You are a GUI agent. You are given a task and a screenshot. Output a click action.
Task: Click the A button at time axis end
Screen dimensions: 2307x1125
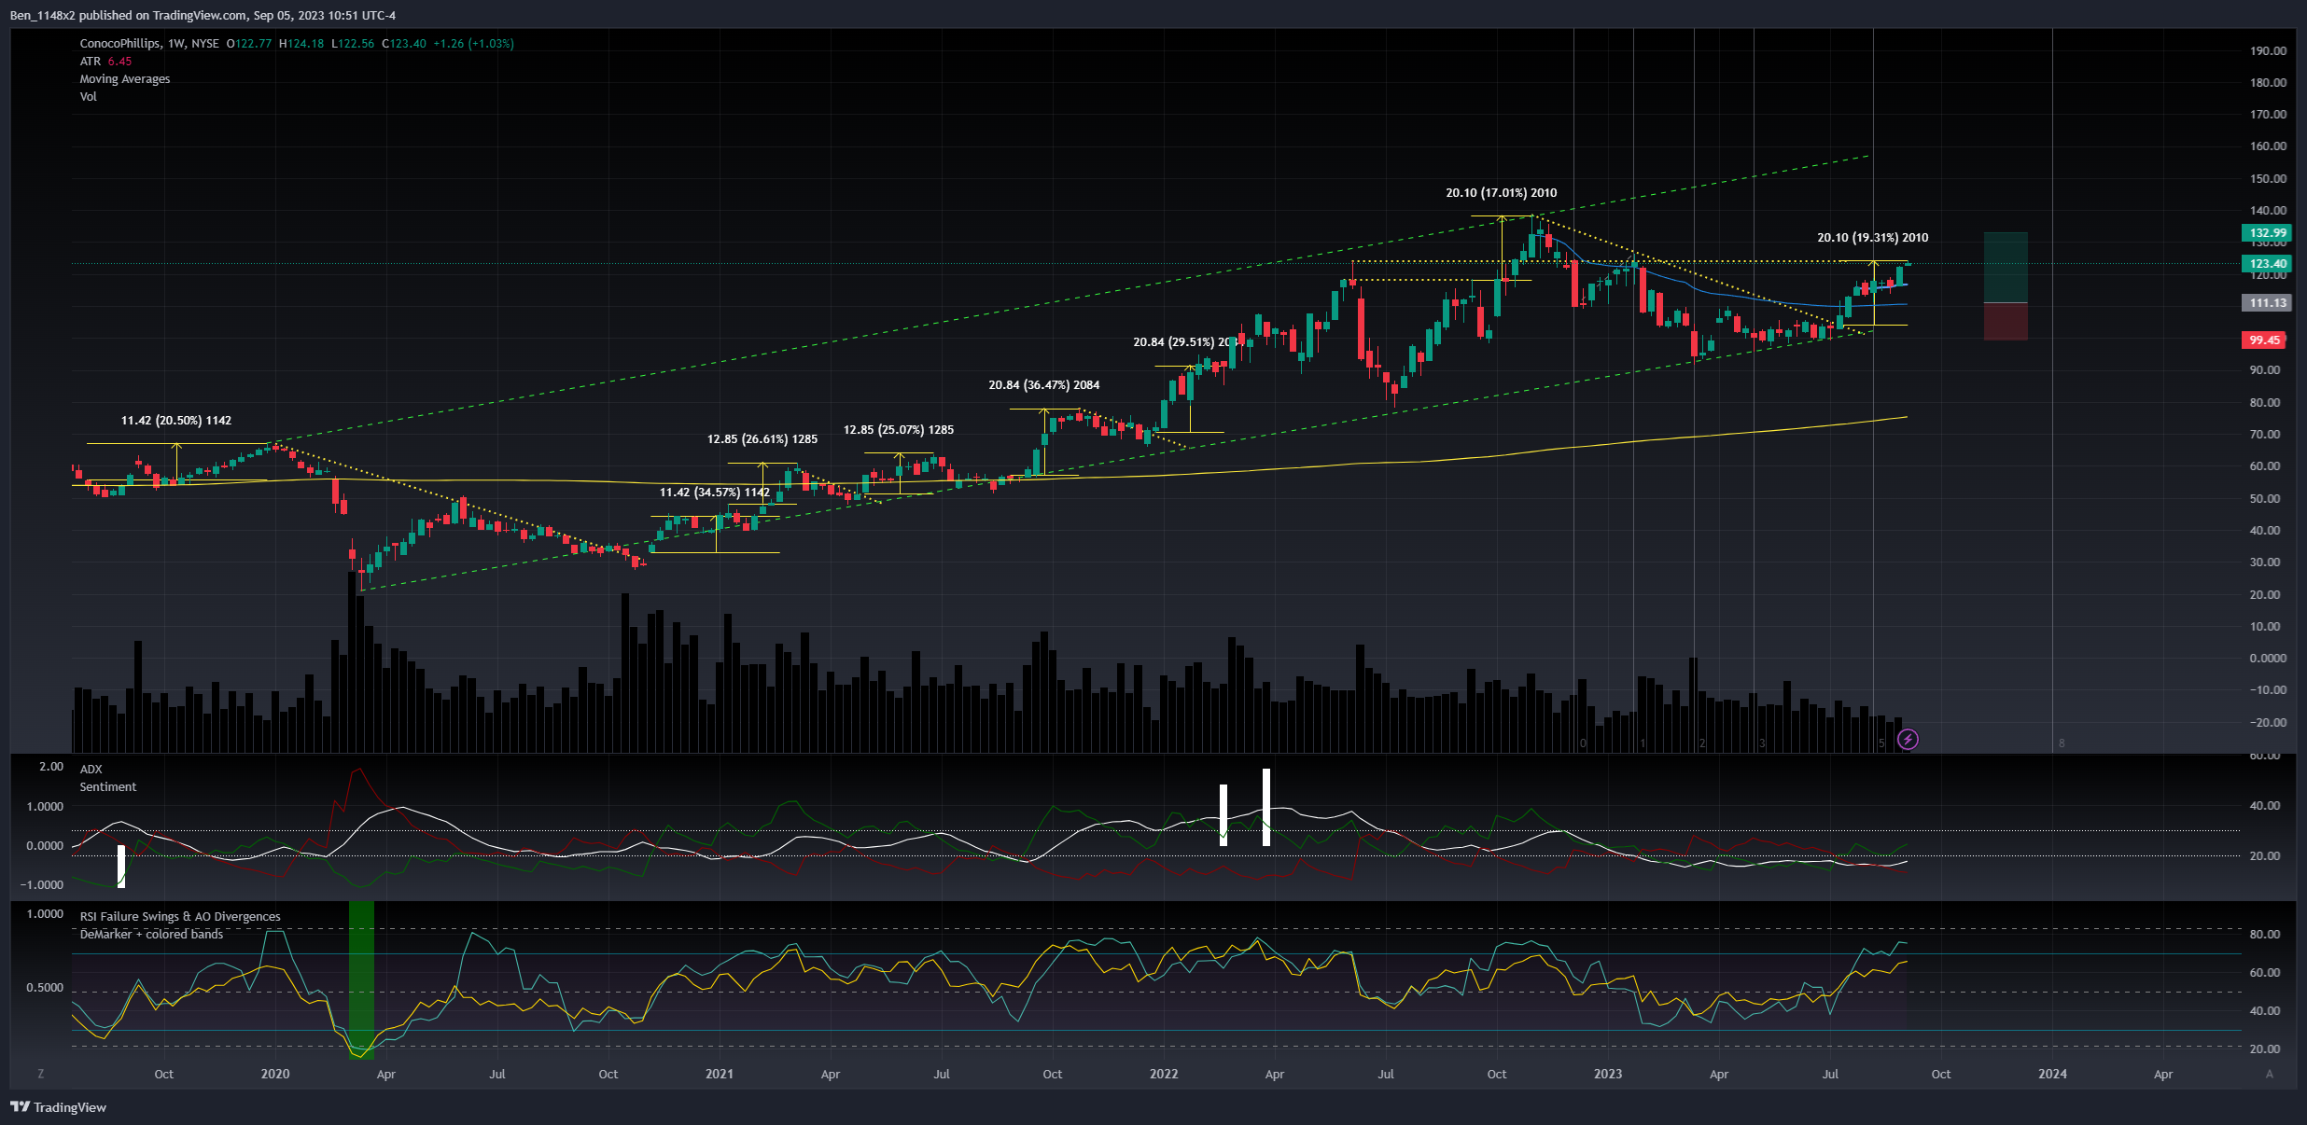tap(2270, 1075)
